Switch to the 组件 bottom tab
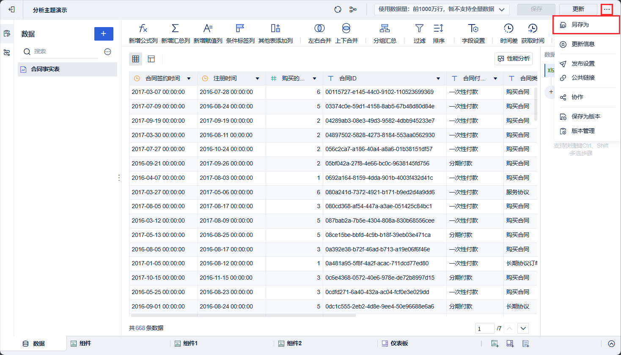 coord(81,344)
